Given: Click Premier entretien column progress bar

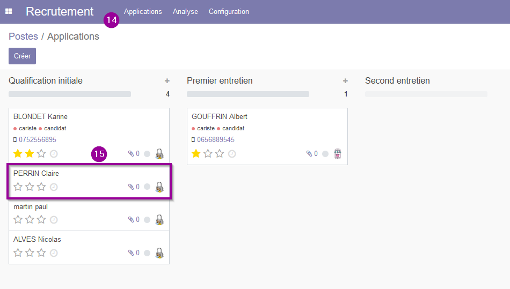Looking at the screenshot, I should coord(248,94).
